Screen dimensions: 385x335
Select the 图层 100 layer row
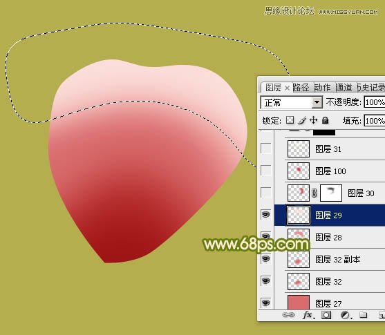(x=330, y=171)
